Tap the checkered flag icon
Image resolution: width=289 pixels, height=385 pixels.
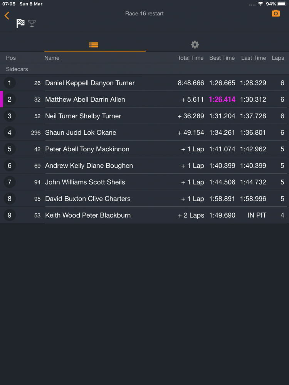point(20,23)
